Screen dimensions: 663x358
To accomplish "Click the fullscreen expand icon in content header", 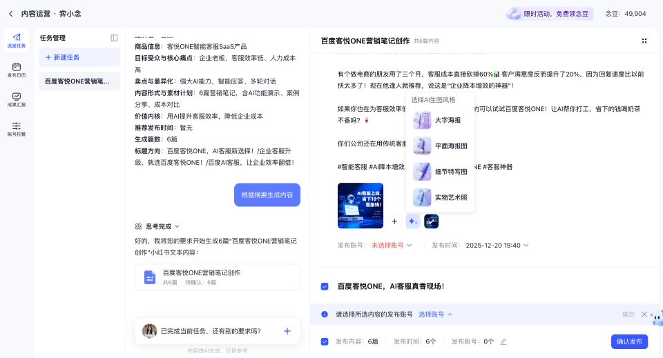I will [644, 41].
